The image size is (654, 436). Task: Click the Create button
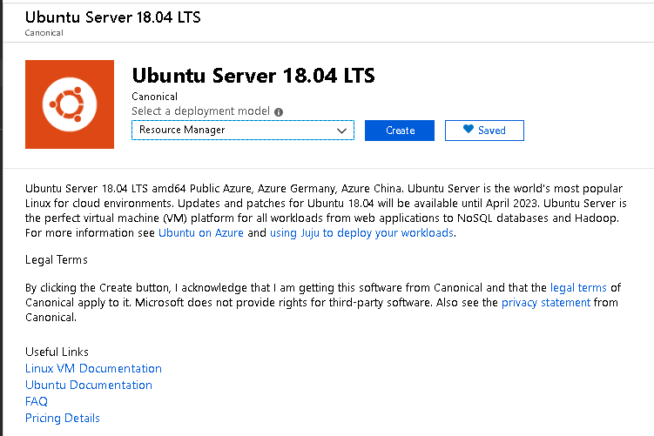[x=400, y=131]
